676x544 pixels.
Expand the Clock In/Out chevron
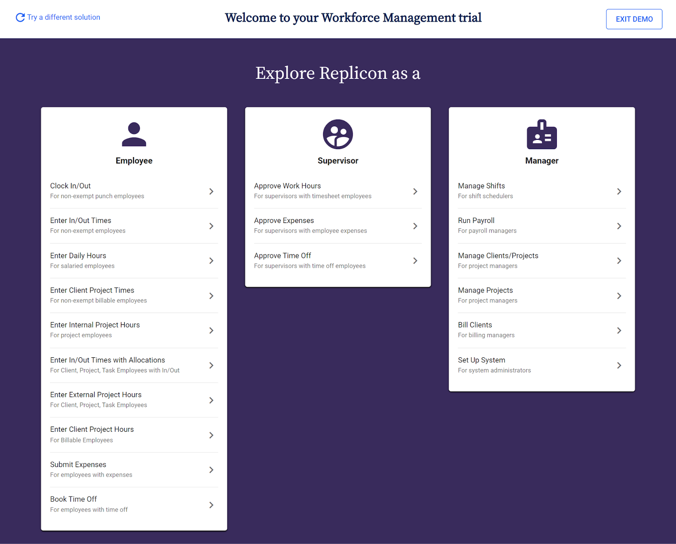[x=211, y=191]
